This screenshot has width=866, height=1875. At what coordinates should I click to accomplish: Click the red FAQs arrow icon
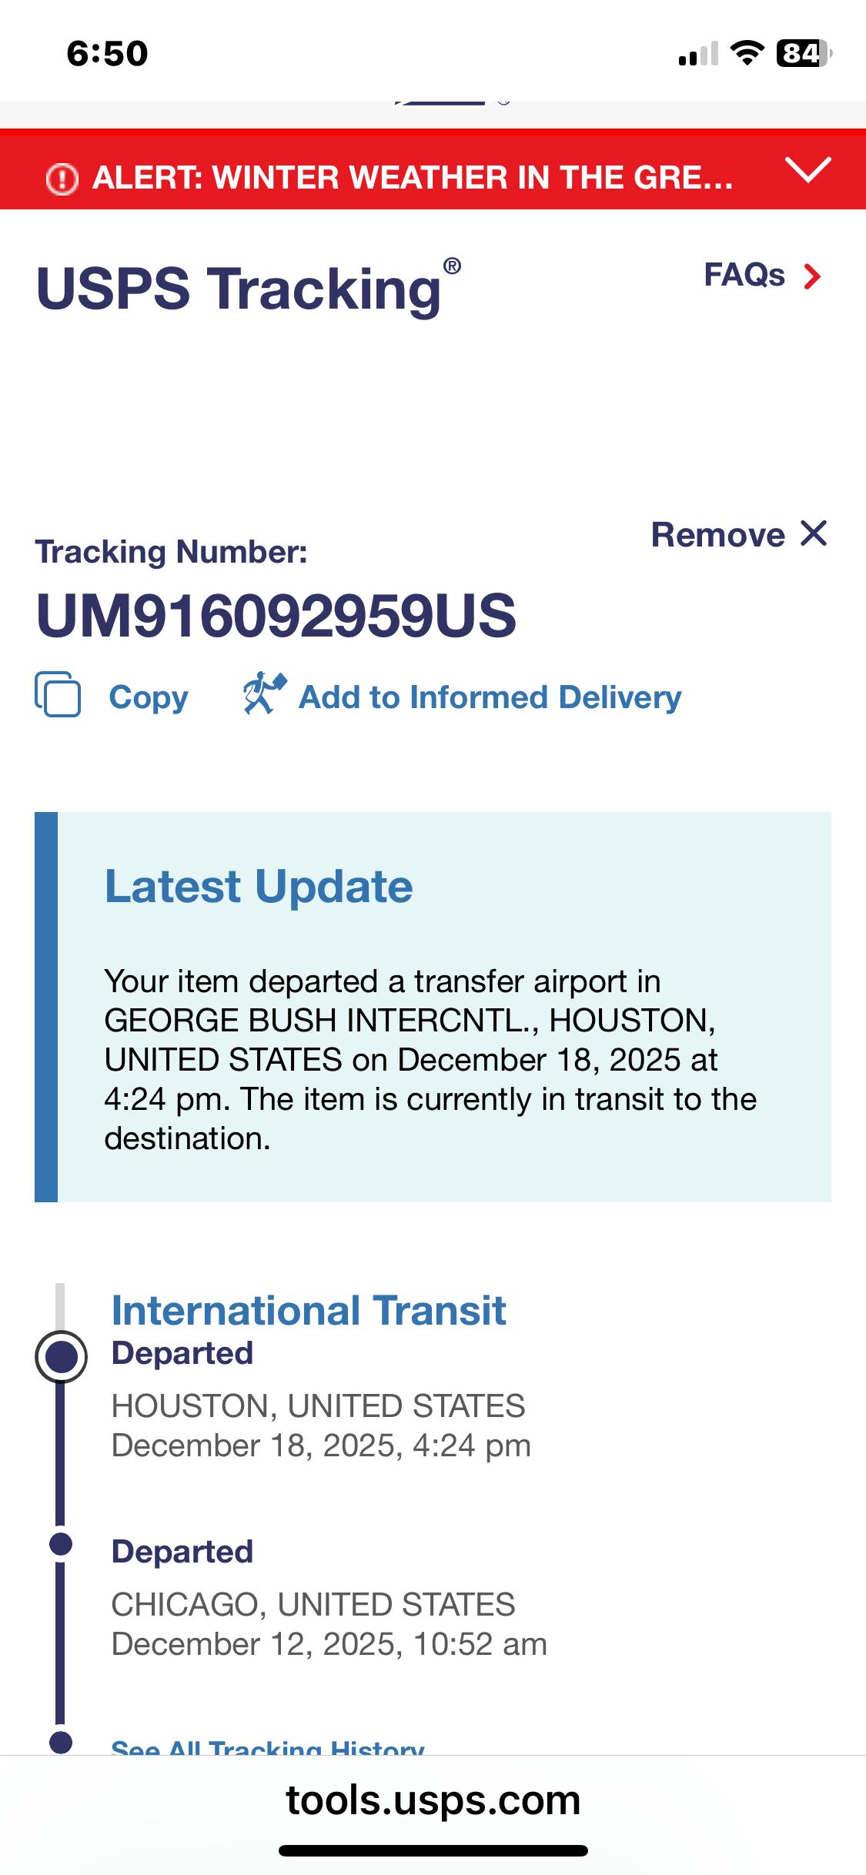click(812, 276)
